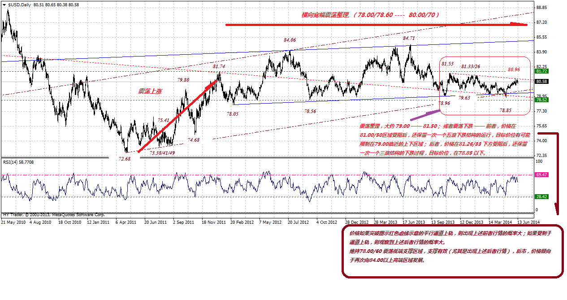Click the 81.33/26 label
The height and width of the screenshot is (300, 567).
click(471, 66)
